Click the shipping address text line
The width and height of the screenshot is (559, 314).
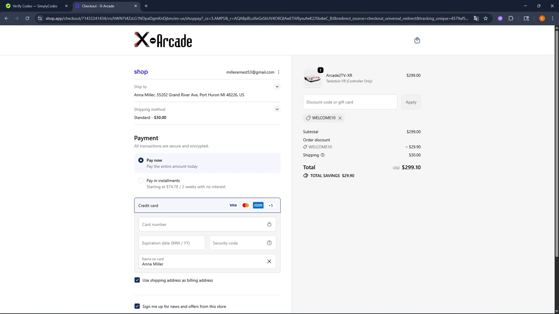click(x=189, y=95)
